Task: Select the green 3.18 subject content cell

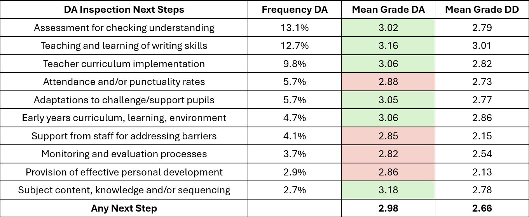Action: tap(388, 190)
